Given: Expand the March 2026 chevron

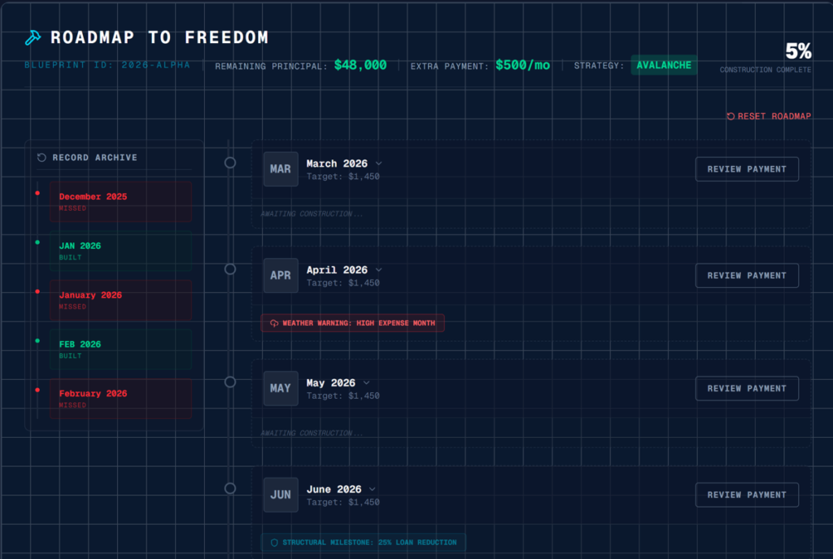Looking at the screenshot, I should click(x=379, y=163).
